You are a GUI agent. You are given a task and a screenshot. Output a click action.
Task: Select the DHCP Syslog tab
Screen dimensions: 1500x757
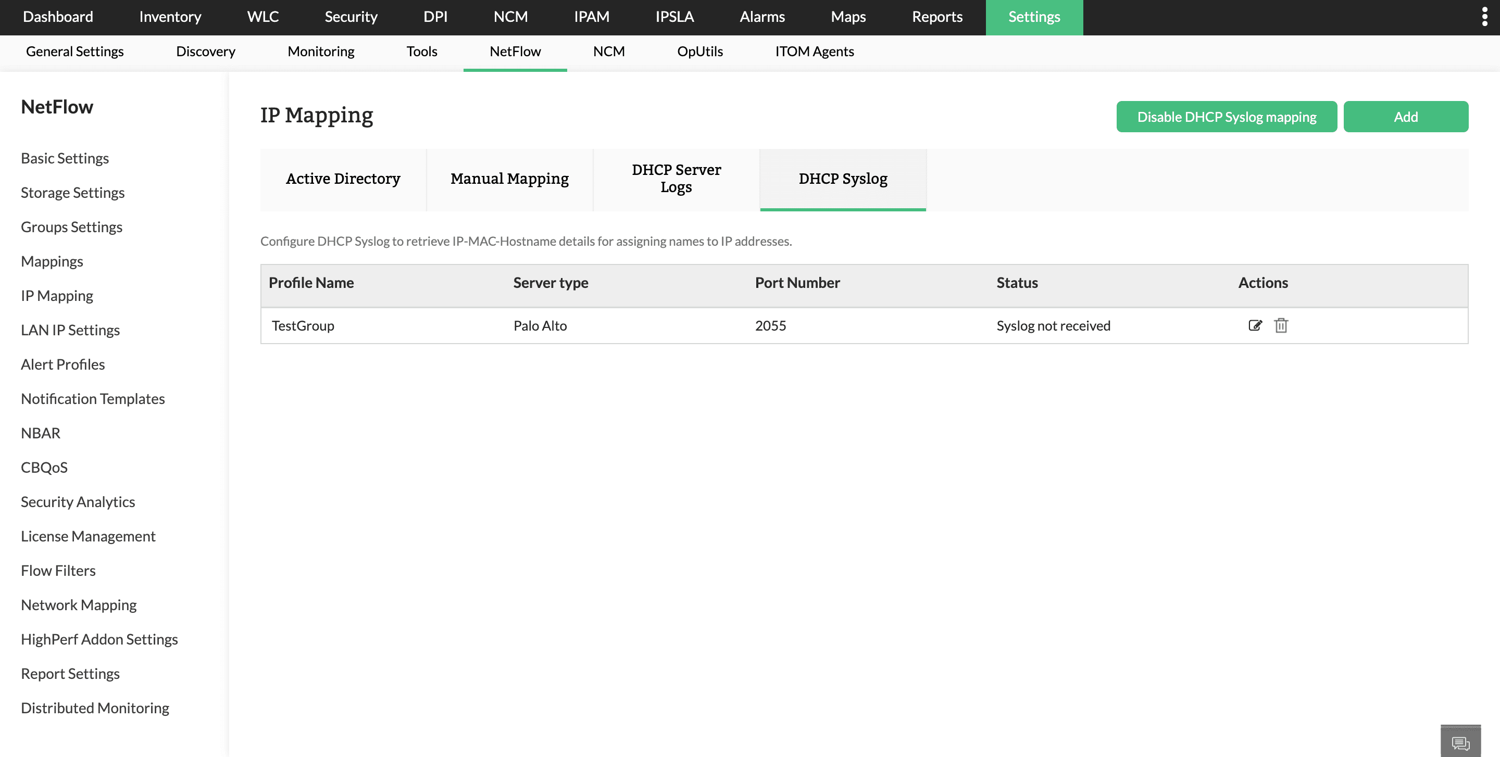click(x=843, y=179)
